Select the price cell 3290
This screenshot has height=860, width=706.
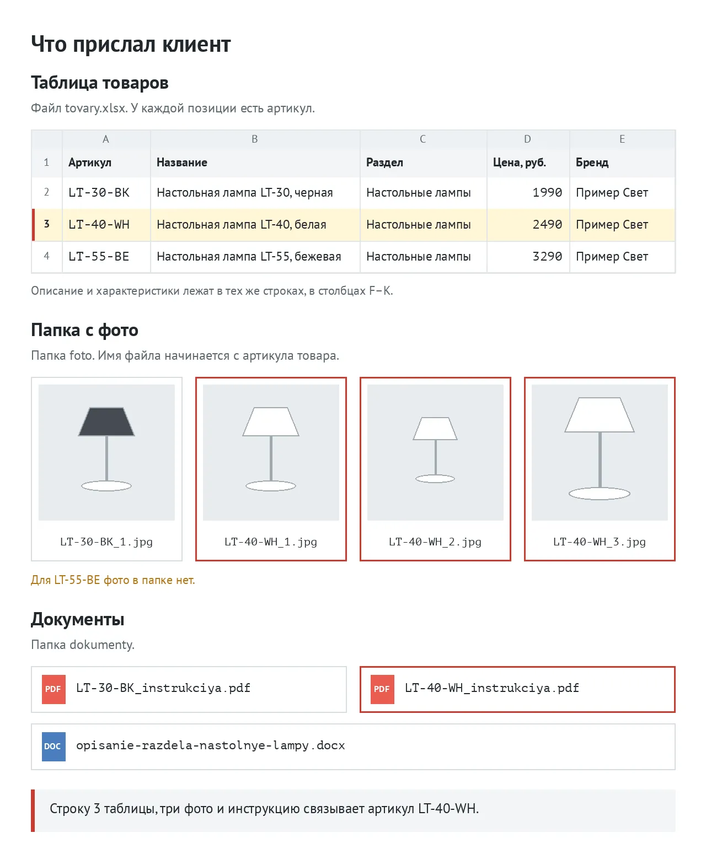coord(528,257)
